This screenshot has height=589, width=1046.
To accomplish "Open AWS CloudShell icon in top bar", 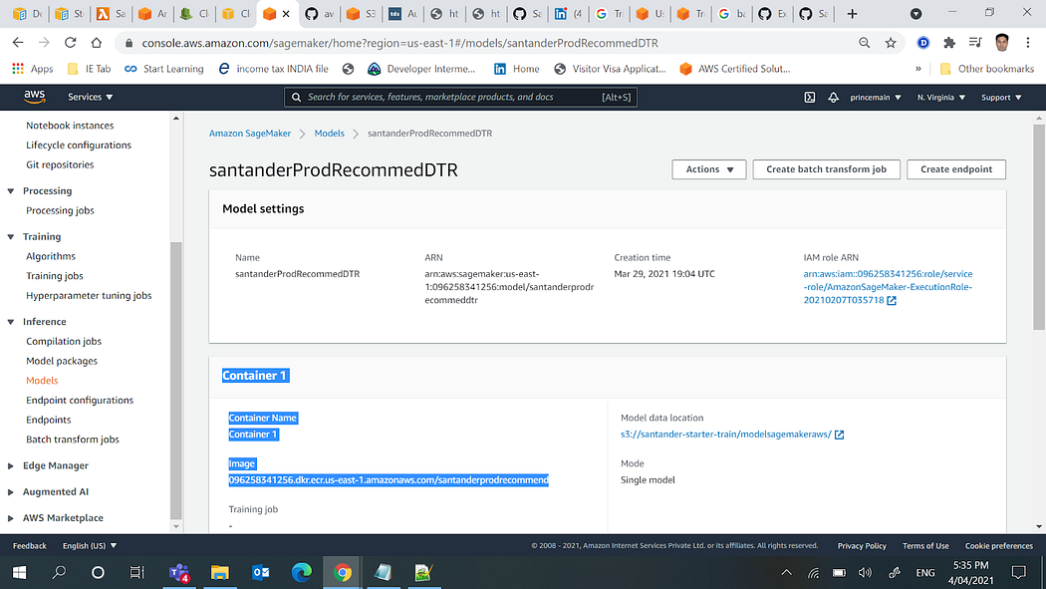I will pos(809,98).
